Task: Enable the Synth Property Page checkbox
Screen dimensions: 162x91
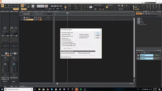Action: 80,36
